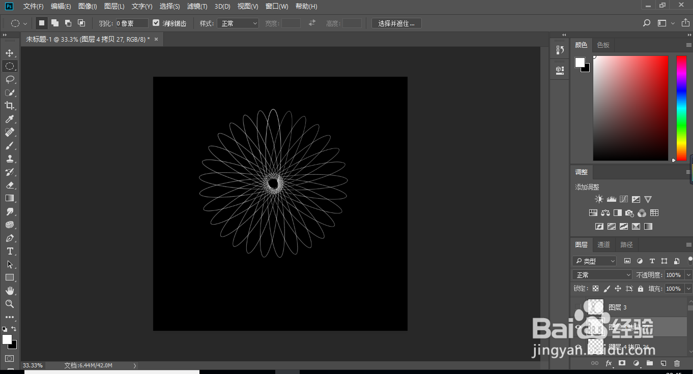Select the Lasso tool
Screen dimensions: 693x374
coord(10,79)
